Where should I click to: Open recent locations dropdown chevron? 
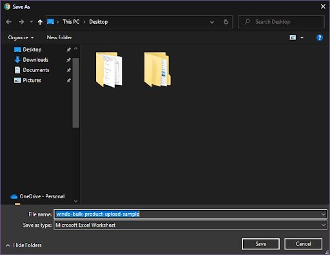pyautogui.click(x=32, y=22)
